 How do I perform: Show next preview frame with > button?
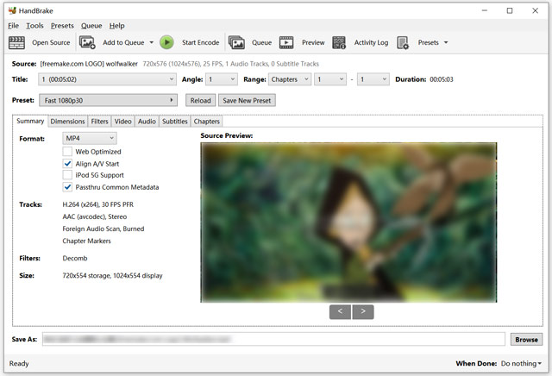(x=363, y=311)
